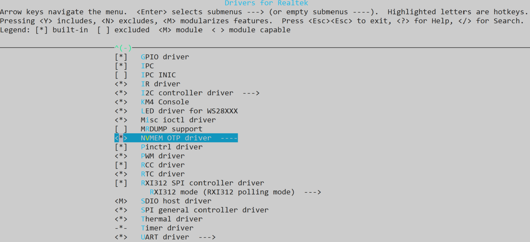Expand the I2C controller driver submenu arrow

tap(251, 93)
